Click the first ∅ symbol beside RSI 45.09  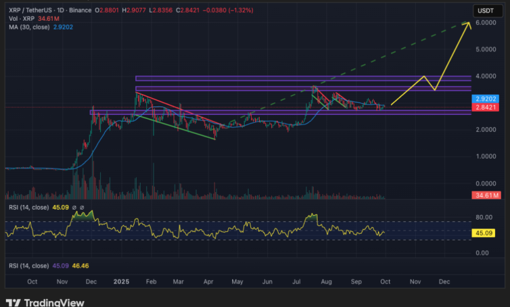(75, 209)
